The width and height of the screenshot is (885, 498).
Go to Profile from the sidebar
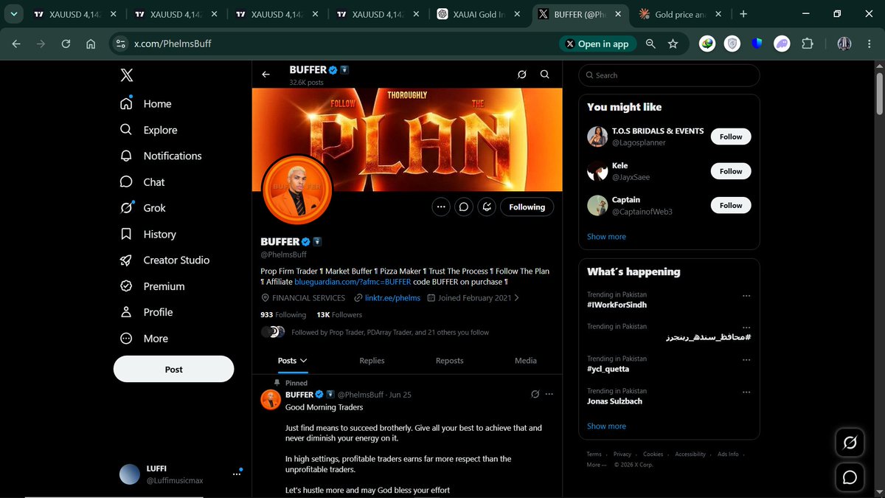click(x=147, y=312)
